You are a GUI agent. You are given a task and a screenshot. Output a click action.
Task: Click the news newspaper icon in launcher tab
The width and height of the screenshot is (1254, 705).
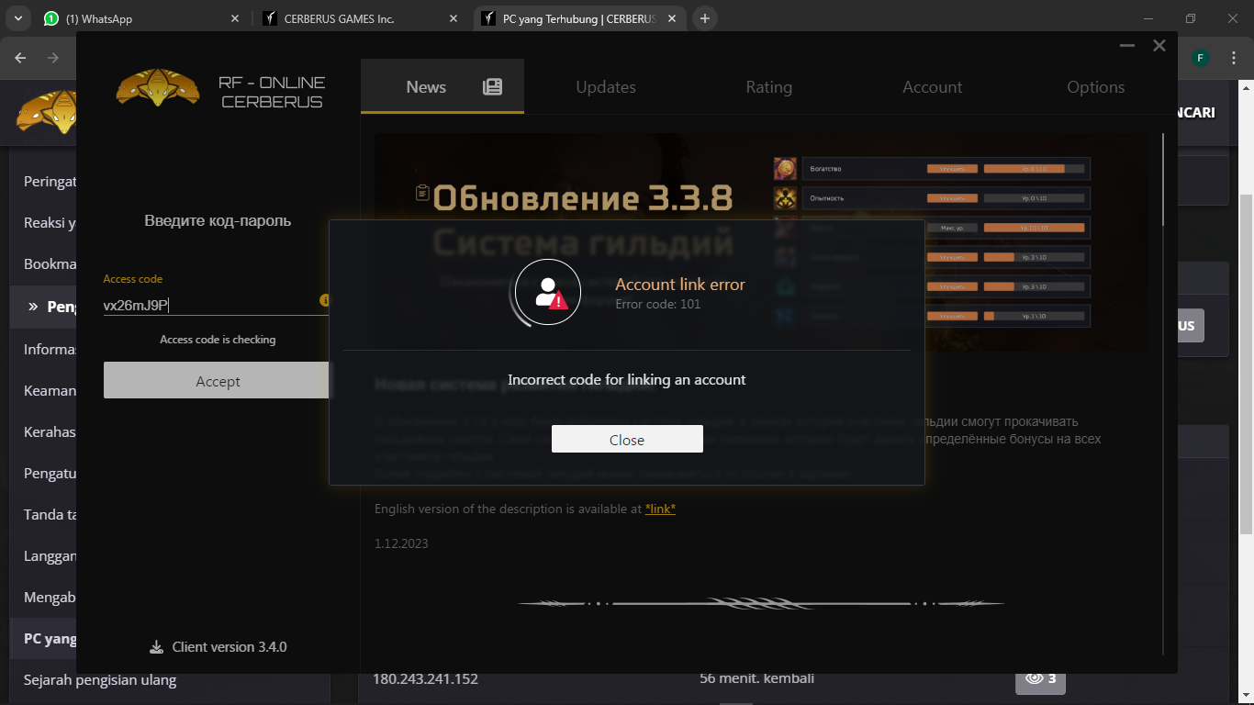coord(493,87)
